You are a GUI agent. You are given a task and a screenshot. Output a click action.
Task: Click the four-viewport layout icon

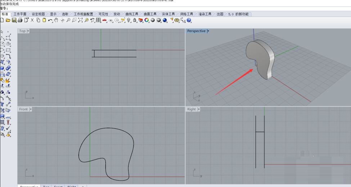tap(98, 20)
